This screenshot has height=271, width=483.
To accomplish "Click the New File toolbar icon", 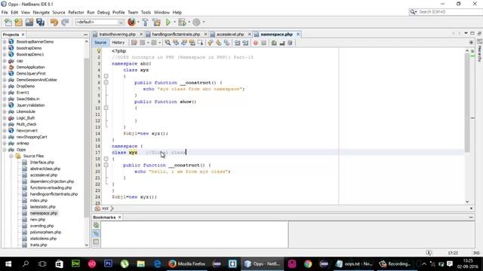I will pyautogui.click(x=8, y=22).
